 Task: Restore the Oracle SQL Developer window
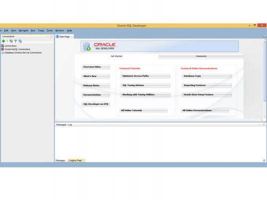(x=254, y=25)
